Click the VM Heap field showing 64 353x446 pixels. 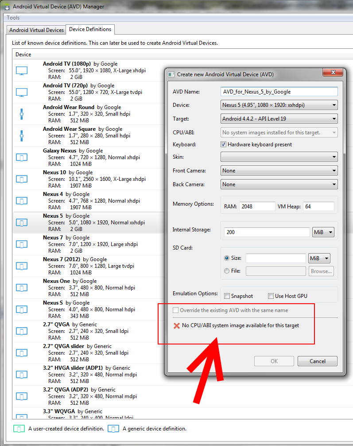318,207
